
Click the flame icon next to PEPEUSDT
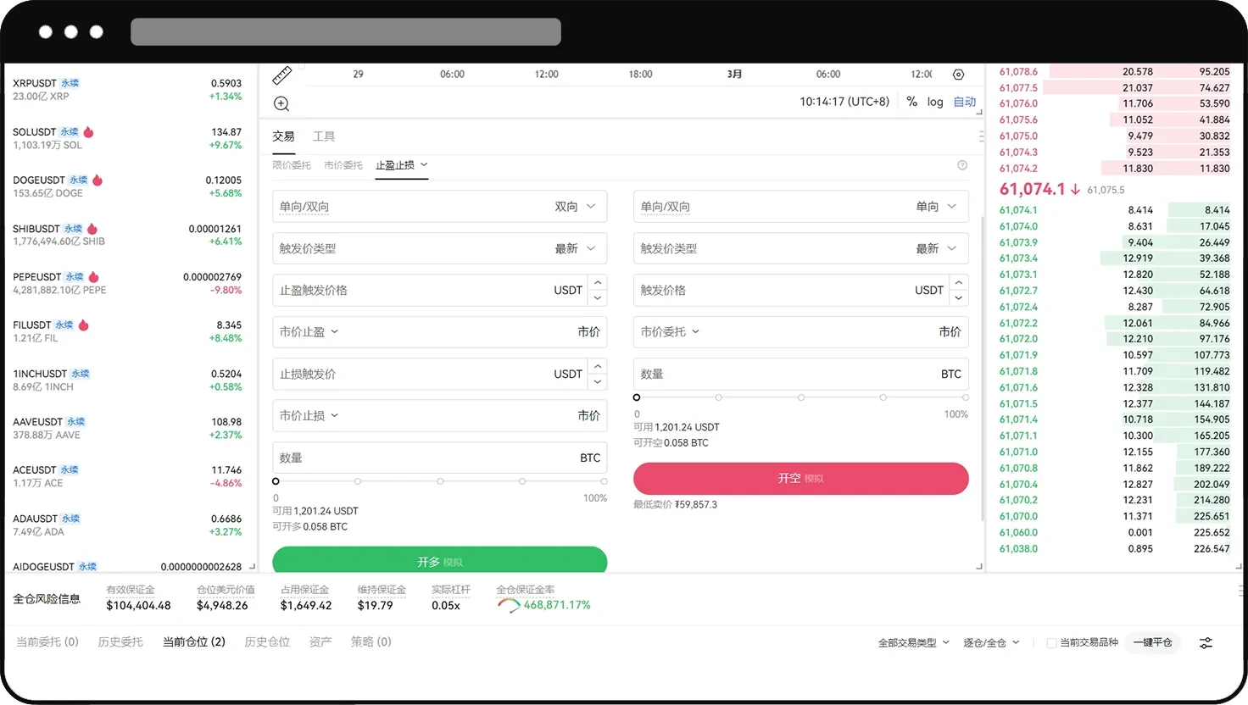[93, 277]
